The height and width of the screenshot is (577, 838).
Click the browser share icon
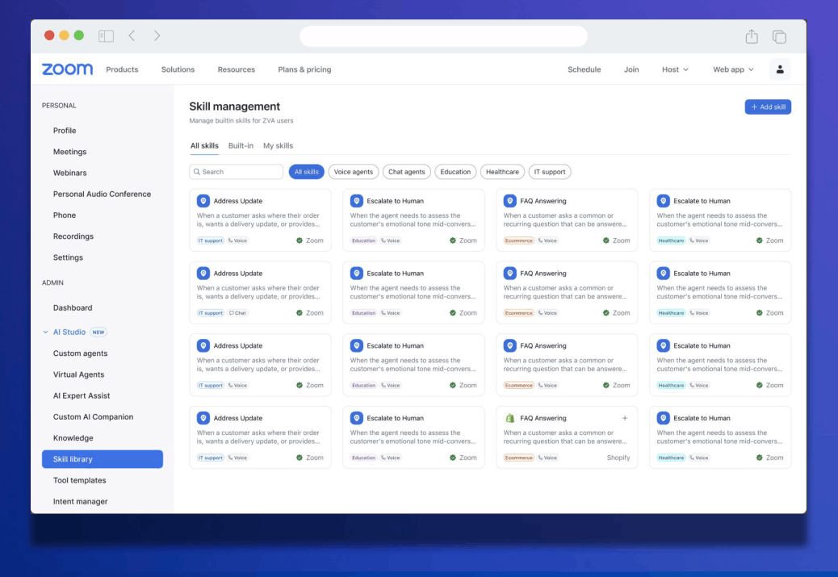point(752,36)
